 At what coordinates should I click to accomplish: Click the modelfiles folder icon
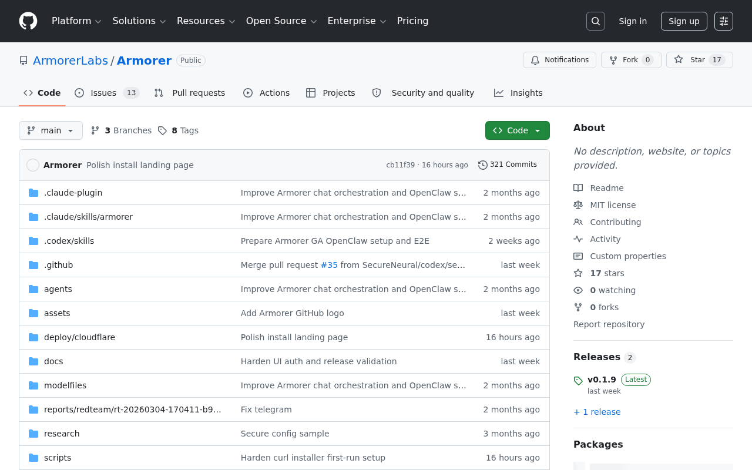[x=33, y=385]
